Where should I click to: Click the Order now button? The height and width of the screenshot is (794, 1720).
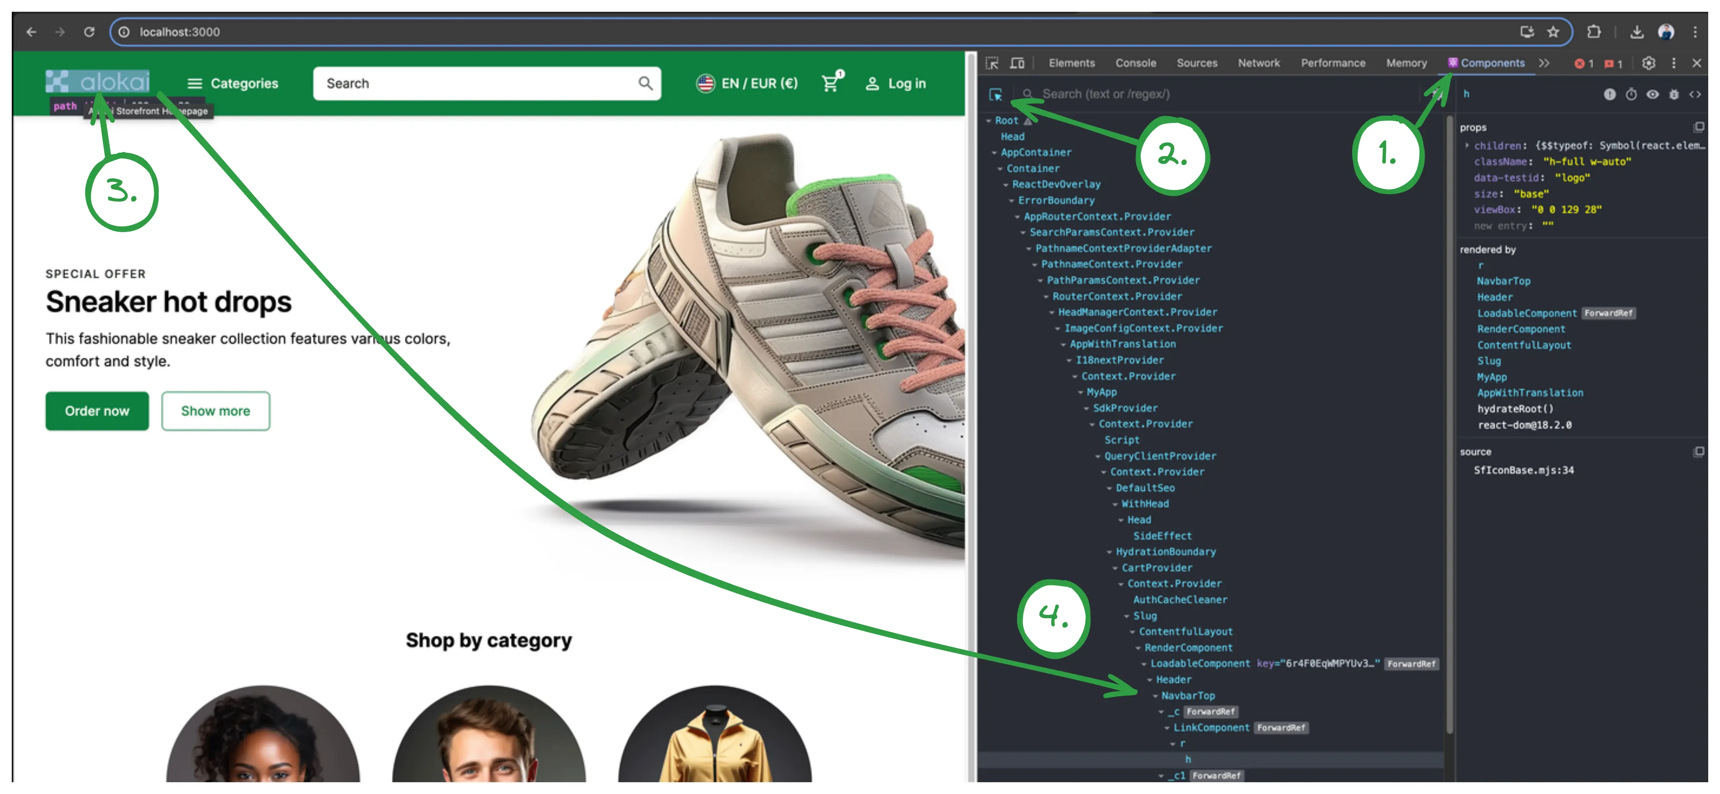97,411
